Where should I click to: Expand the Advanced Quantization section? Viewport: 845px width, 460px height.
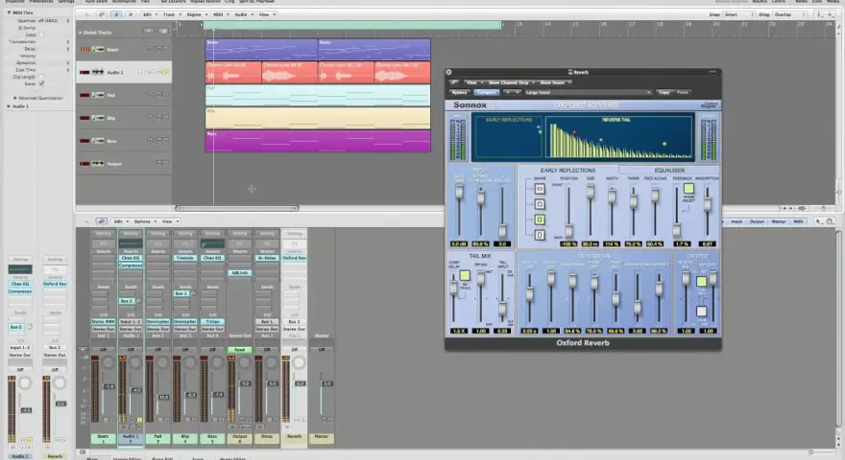click(x=15, y=98)
